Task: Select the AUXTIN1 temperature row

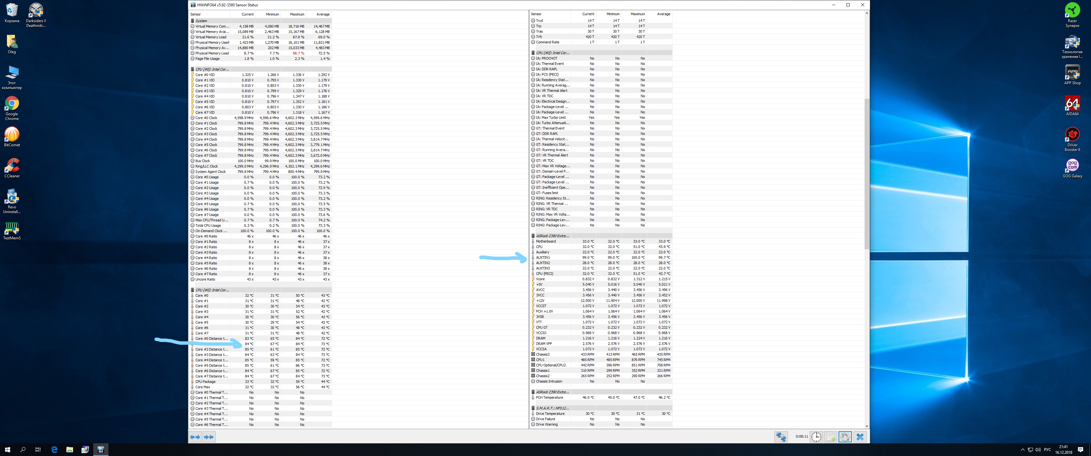Action: [543, 258]
